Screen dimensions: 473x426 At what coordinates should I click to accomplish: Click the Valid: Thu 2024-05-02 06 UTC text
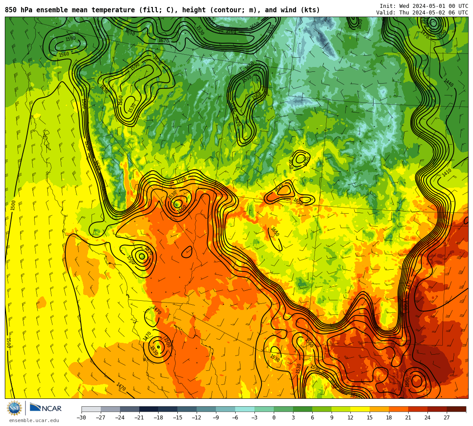click(422, 13)
